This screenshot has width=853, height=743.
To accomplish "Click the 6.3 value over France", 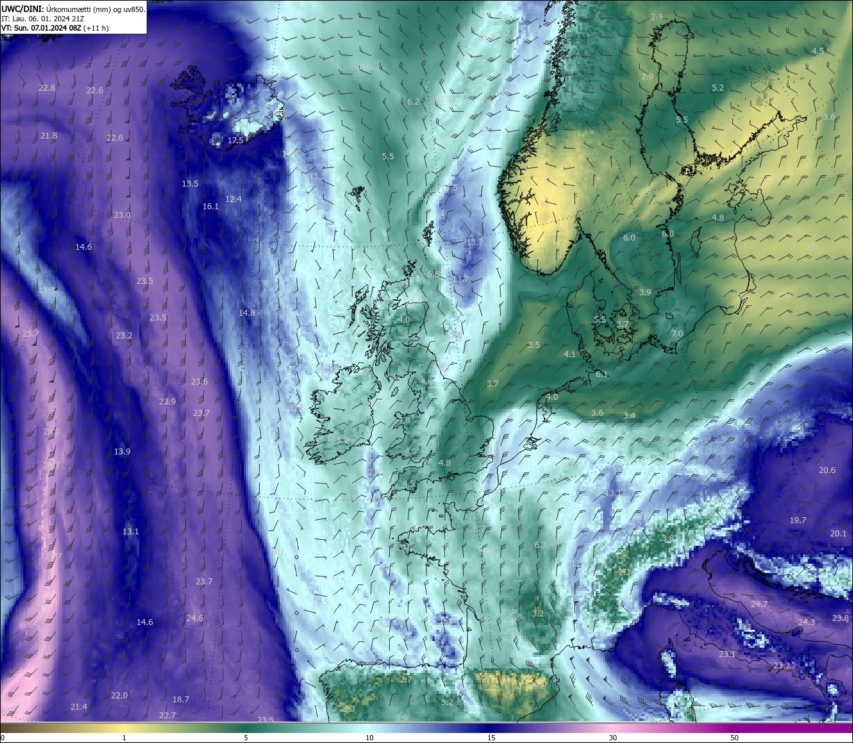I will tap(540, 544).
